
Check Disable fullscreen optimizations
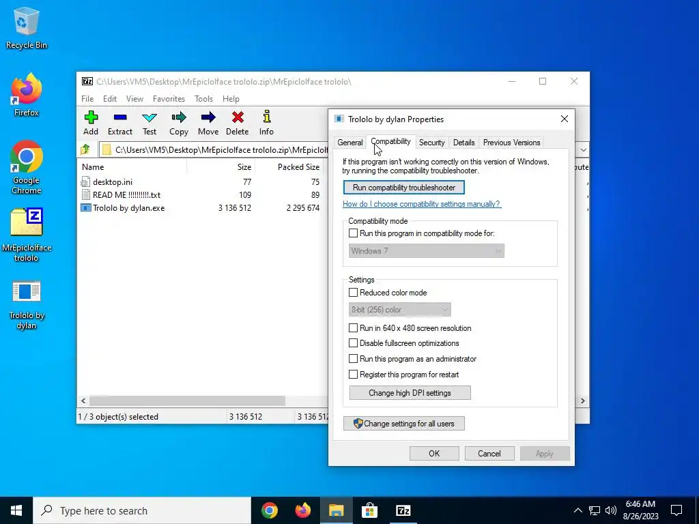(353, 343)
